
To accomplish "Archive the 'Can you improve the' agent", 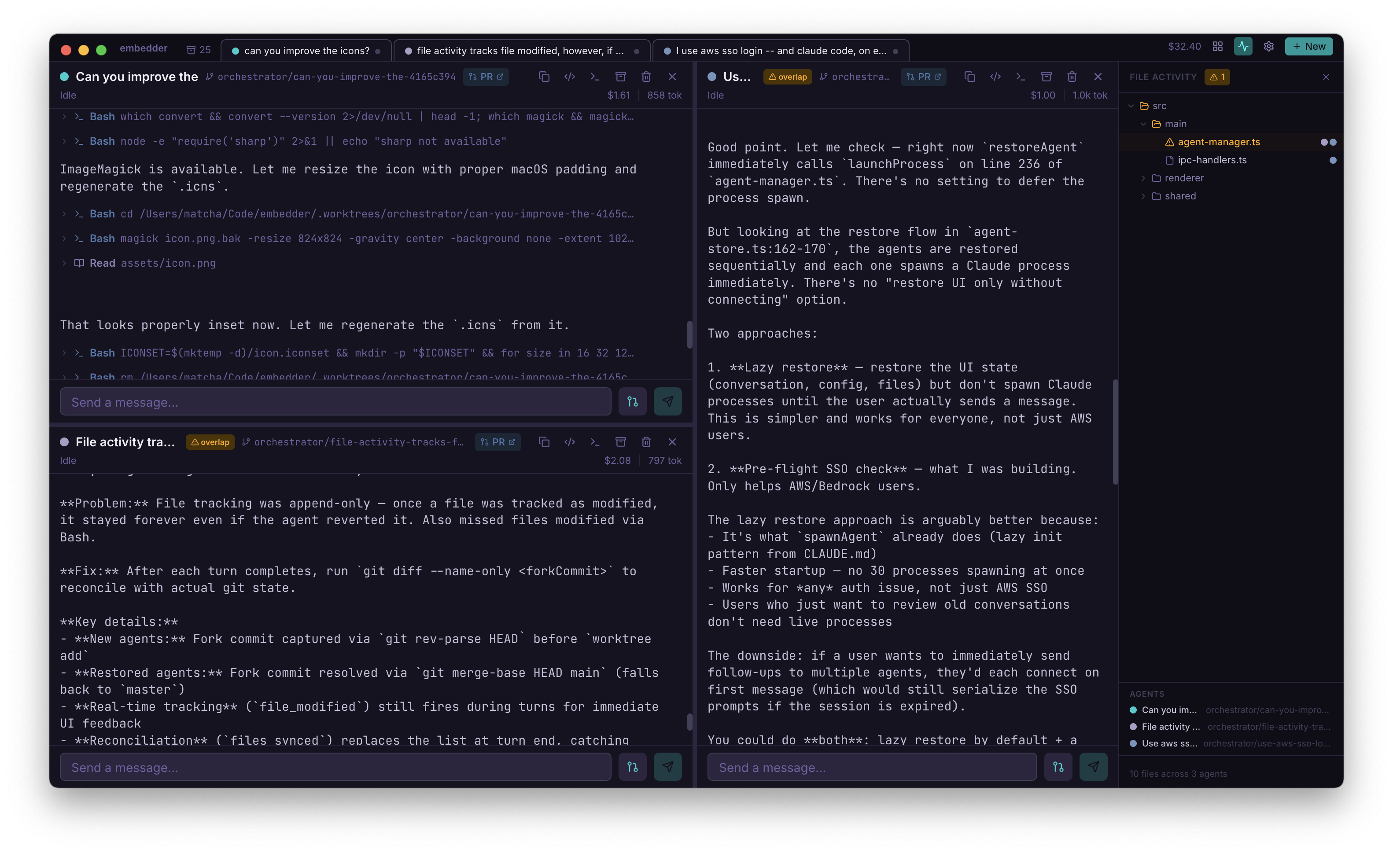I will (620, 76).
